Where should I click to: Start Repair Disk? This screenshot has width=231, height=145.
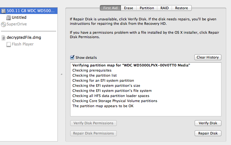pos(208,133)
